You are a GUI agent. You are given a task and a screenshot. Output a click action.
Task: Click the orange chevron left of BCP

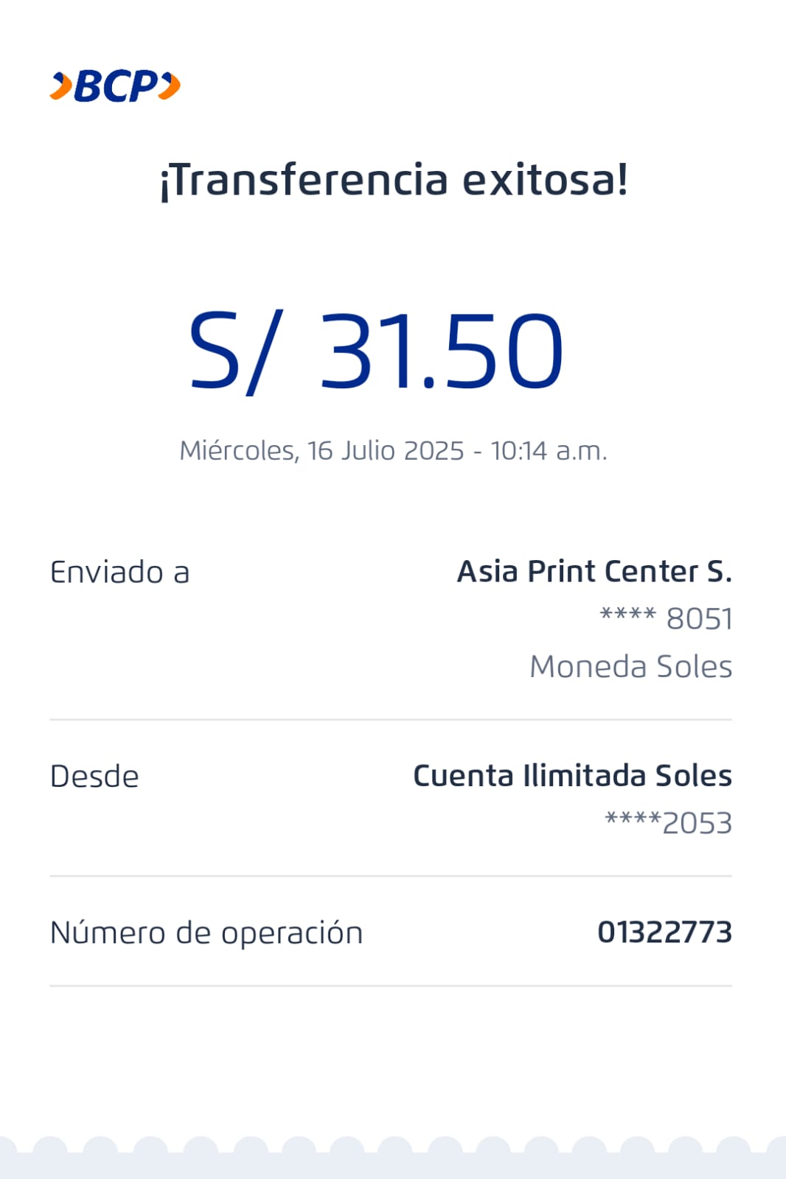(x=61, y=86)
